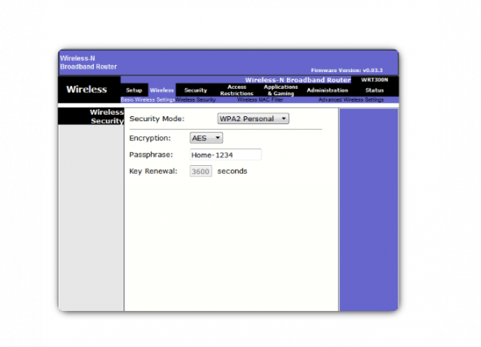Go to Applications & Gaming tab

tap(281, 90)
